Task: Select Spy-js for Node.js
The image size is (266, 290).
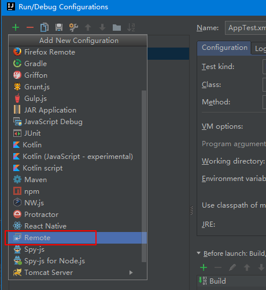Action: tap(77, 261)
